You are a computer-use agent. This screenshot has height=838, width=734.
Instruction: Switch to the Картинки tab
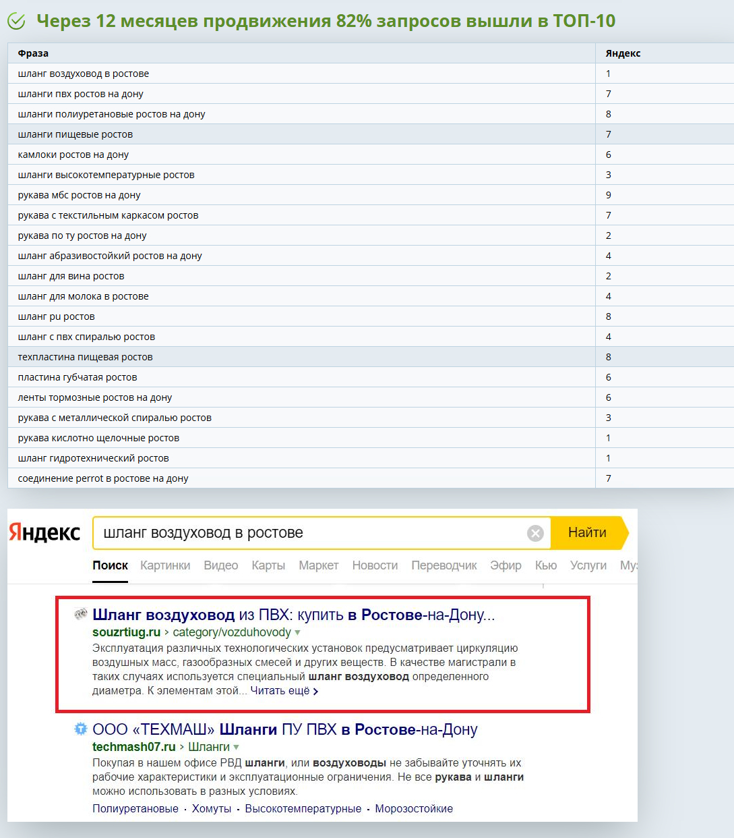click(165, 565)
